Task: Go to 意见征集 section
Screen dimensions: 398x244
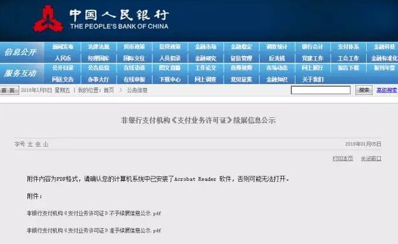Action: point(241,80)
